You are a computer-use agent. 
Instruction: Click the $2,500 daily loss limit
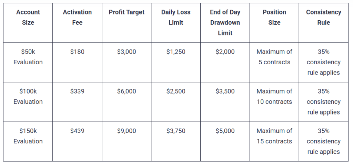coord(176,91)
